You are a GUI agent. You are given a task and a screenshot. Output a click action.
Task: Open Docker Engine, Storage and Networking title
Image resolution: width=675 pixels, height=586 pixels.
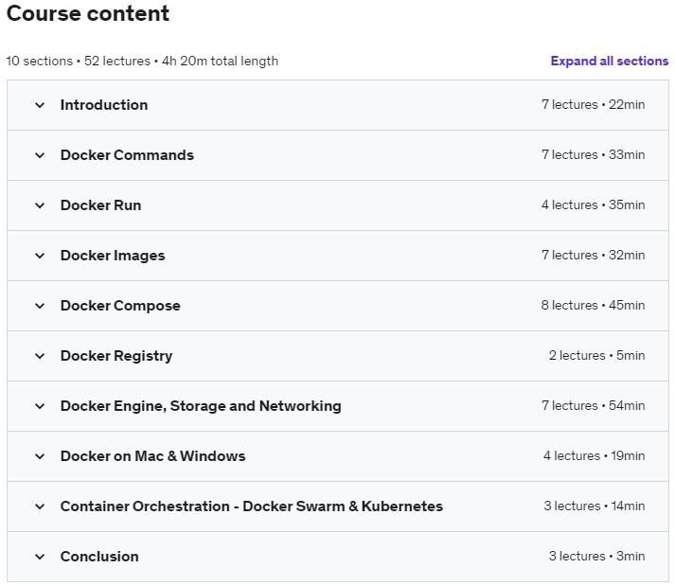click(x=201, y=406)
